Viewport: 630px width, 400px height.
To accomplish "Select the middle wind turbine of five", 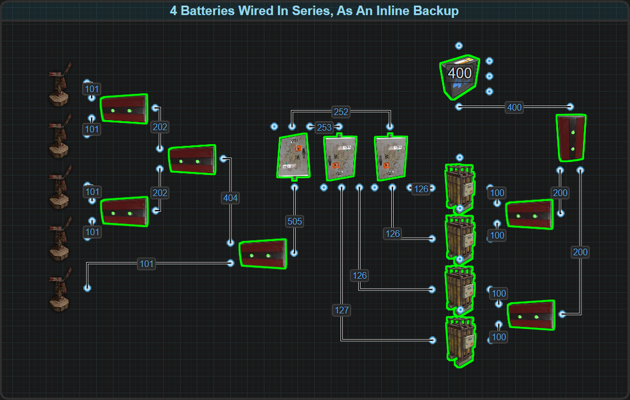I will pos(60,187).
